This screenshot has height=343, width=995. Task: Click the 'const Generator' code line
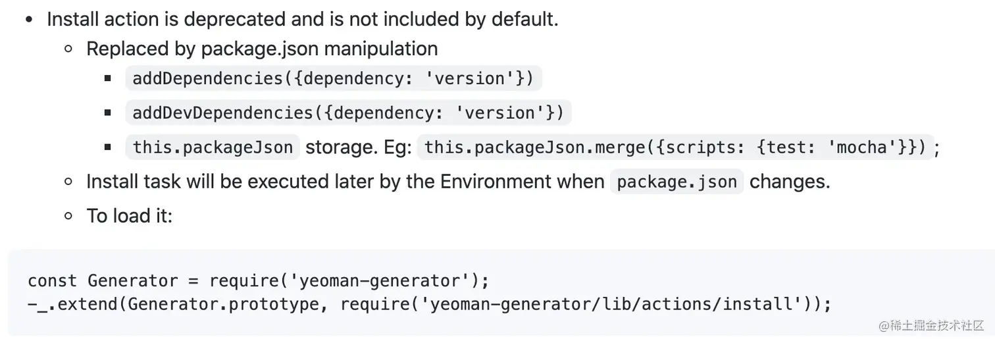(x=259, y=280)
